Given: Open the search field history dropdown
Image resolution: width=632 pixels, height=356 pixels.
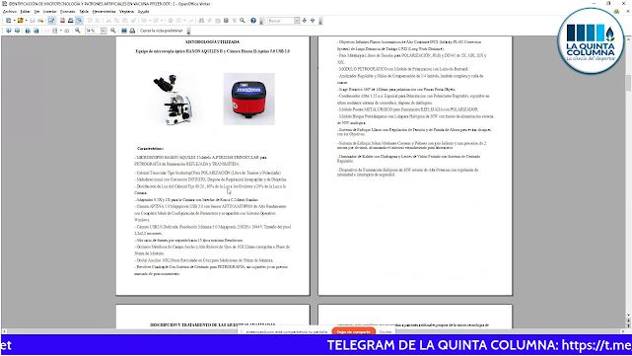Looking at the screenshot, I should tap(297, 20).
